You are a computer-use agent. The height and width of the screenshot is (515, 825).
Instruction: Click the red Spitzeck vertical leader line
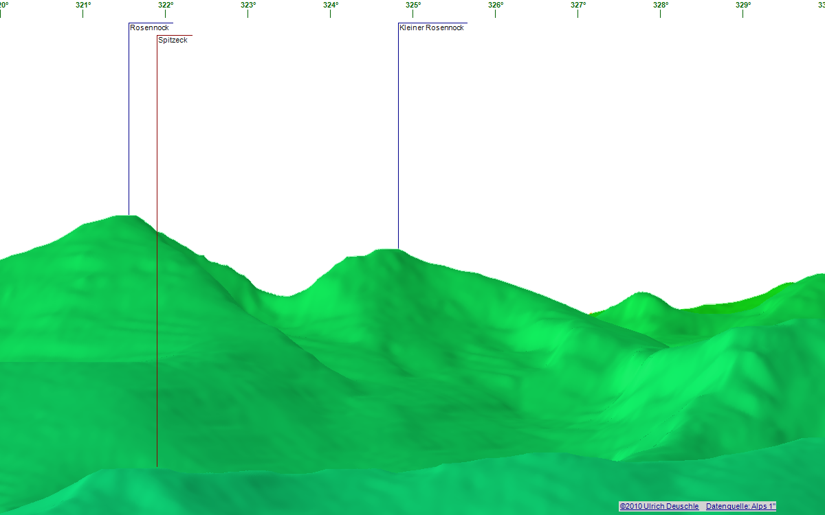157,275
